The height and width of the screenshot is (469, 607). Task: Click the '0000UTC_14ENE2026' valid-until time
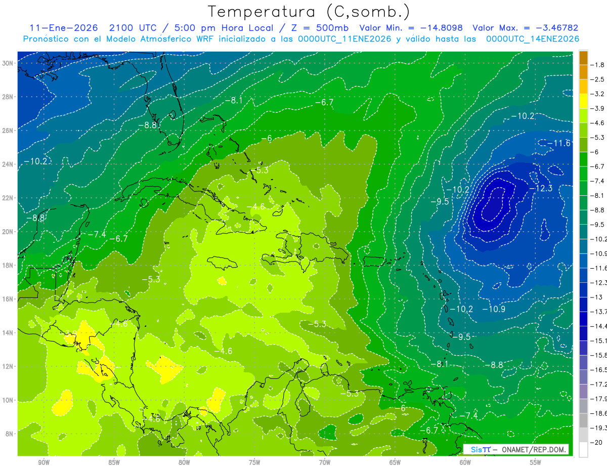[x=532, y=39]
